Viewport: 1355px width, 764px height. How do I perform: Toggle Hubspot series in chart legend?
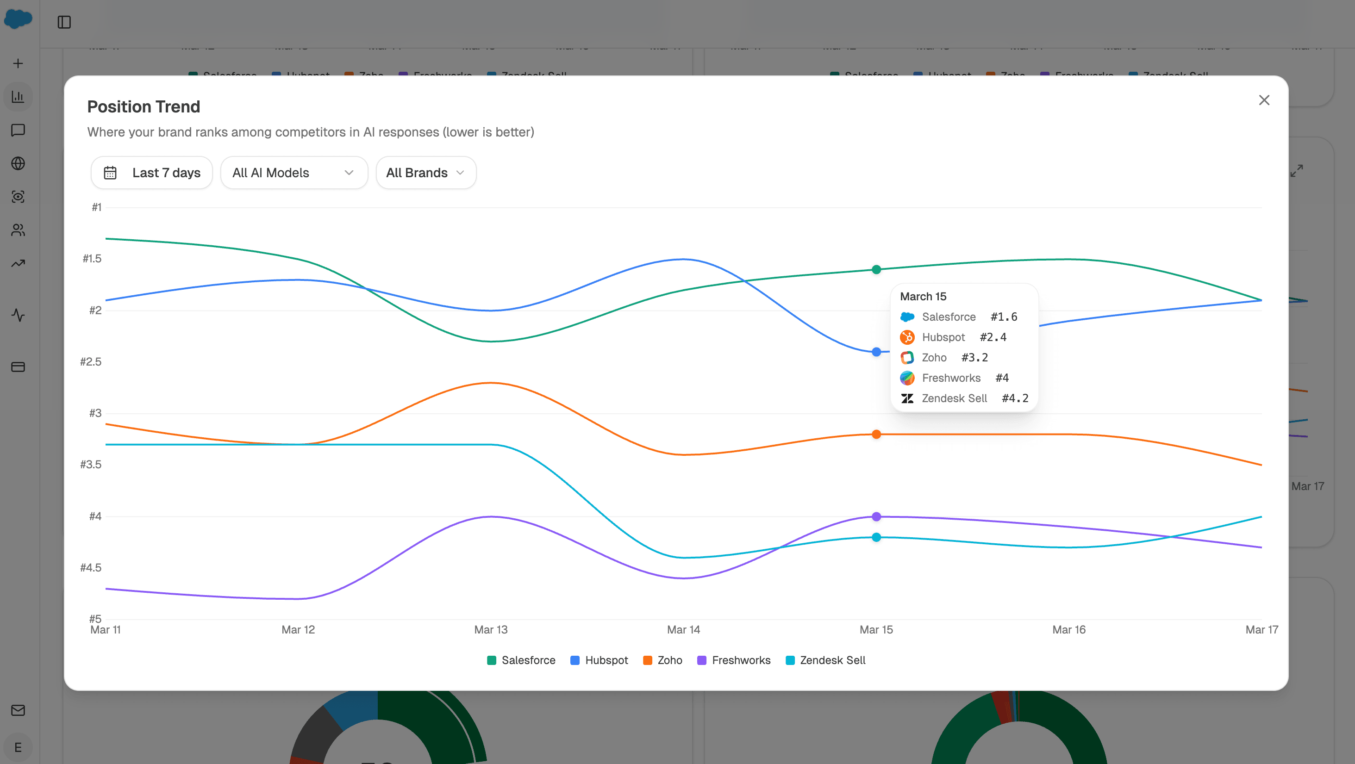click(599, 660)
